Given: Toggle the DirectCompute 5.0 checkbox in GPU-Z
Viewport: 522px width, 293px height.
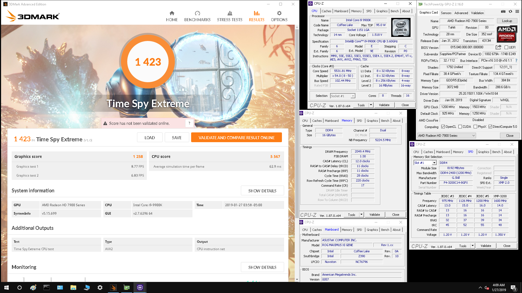Looking at the screenshot, I should pyautogui.click(x=490, y=127).
